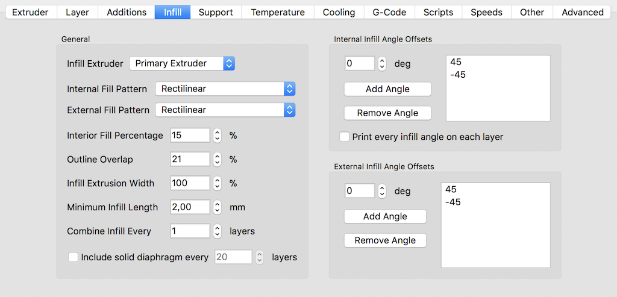Image resolution: width=617 pixels, height=297 pixels.
Task: Click the external angle degree stepper
Action: (382, 191)
